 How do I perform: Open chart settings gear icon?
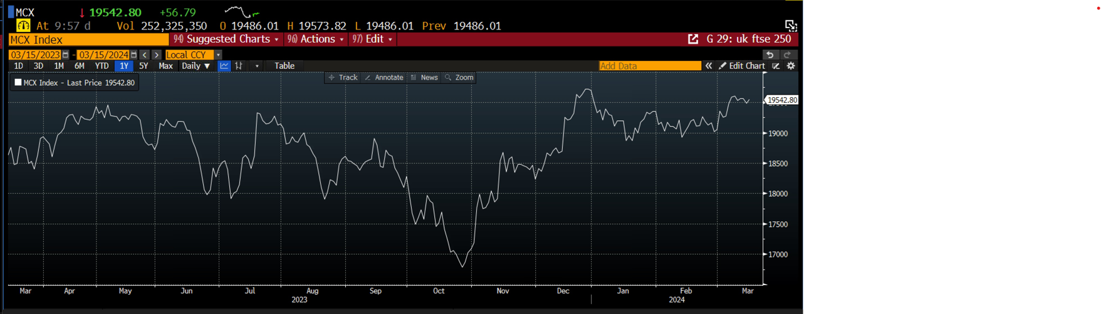[x=791, y=66]
